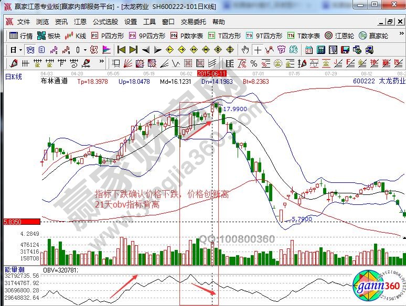
Task: Click the red floppy save icon
Action: click(x=345, y=50)
